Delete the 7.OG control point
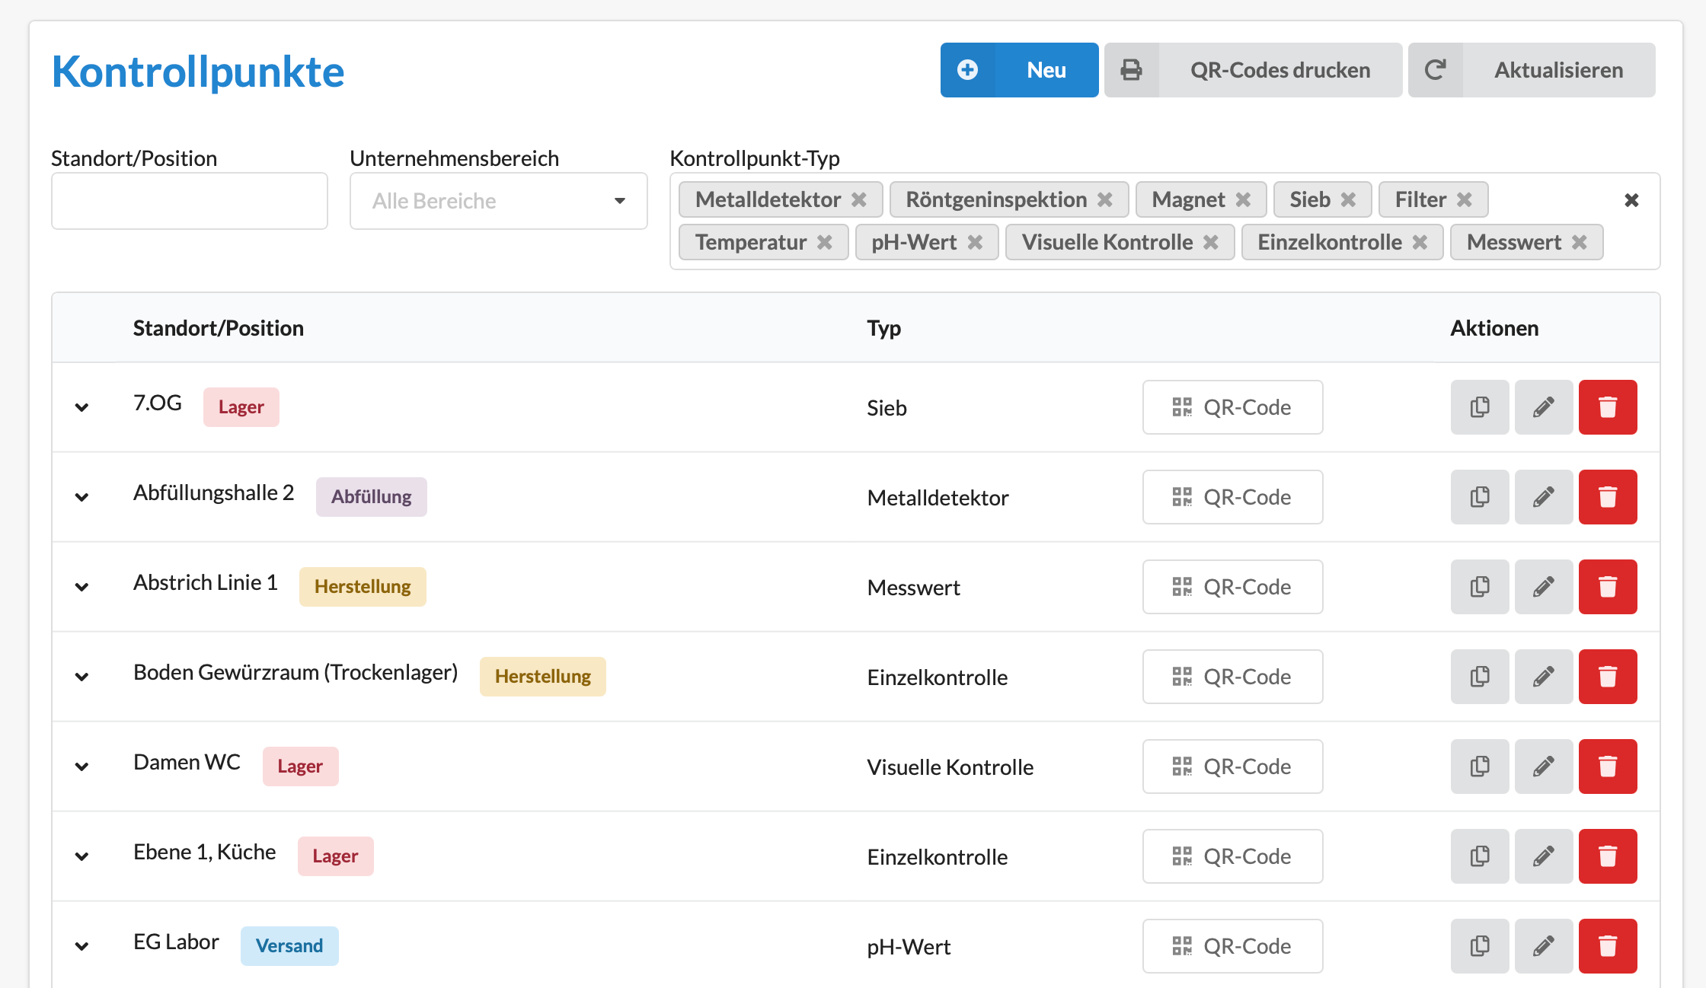Viewport: 1706px width, 988px height. pos(1607,407)
